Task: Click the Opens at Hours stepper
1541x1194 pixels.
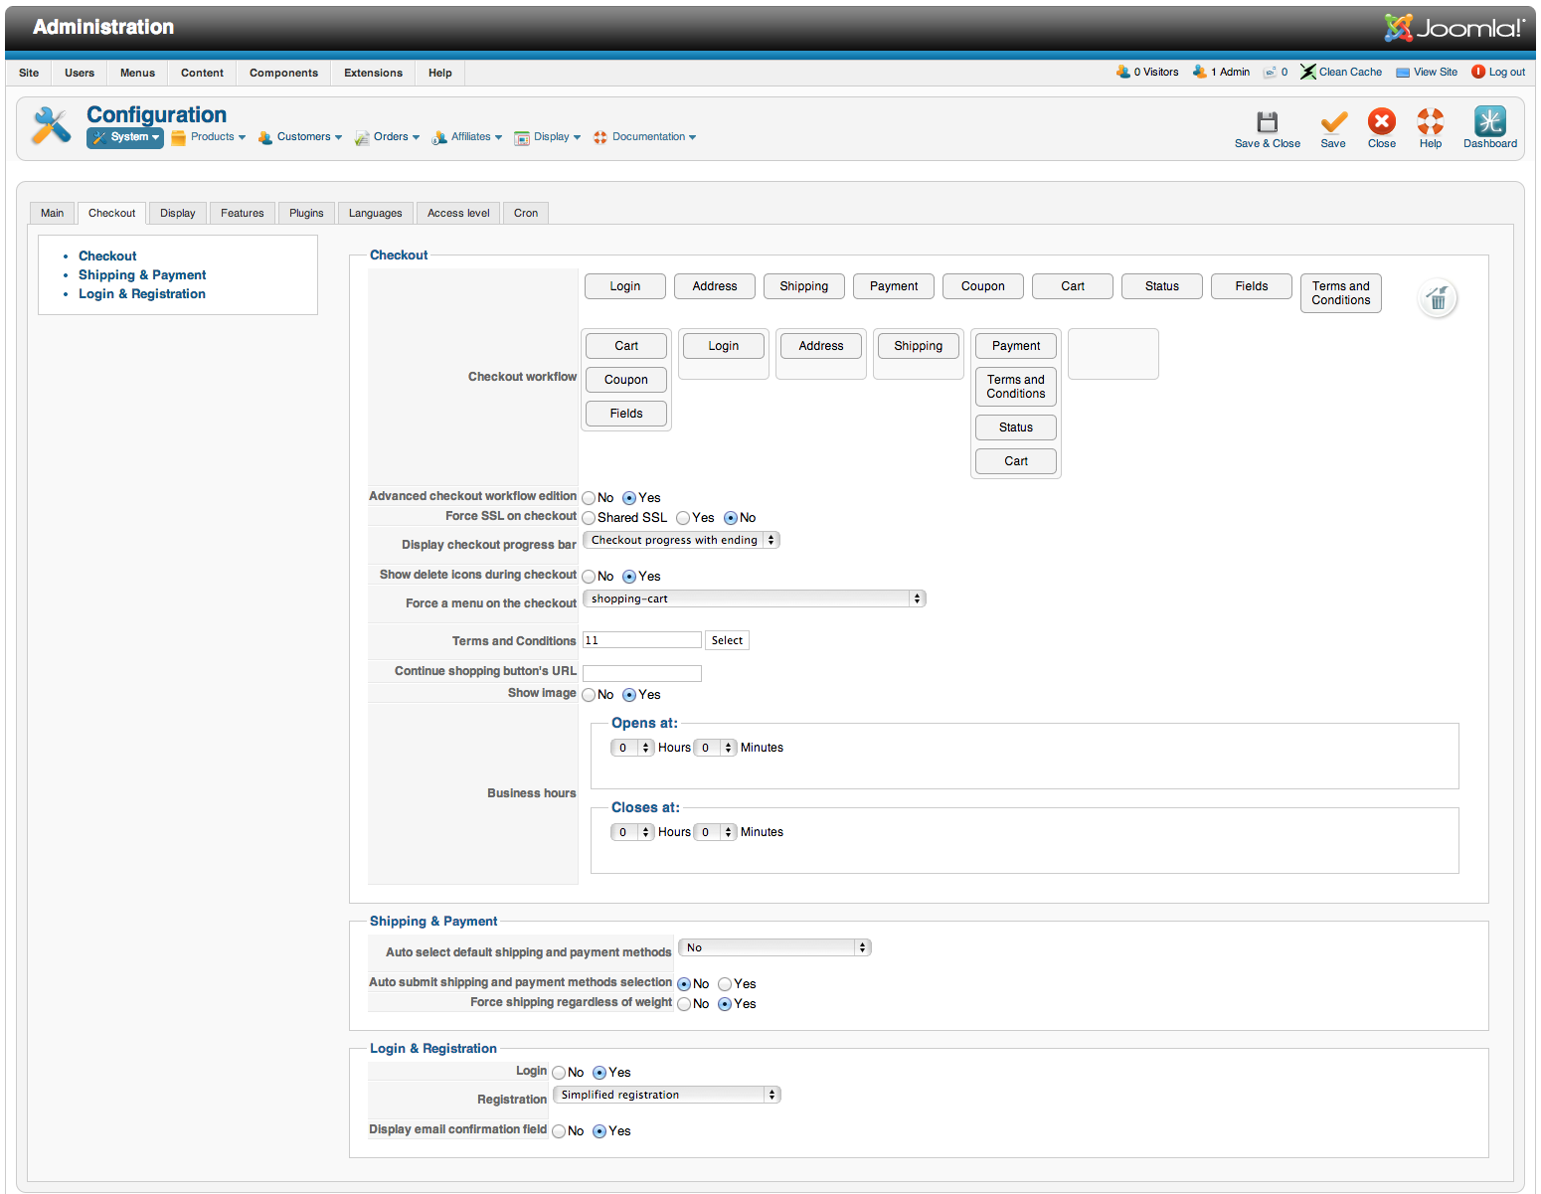Action: 632,748
